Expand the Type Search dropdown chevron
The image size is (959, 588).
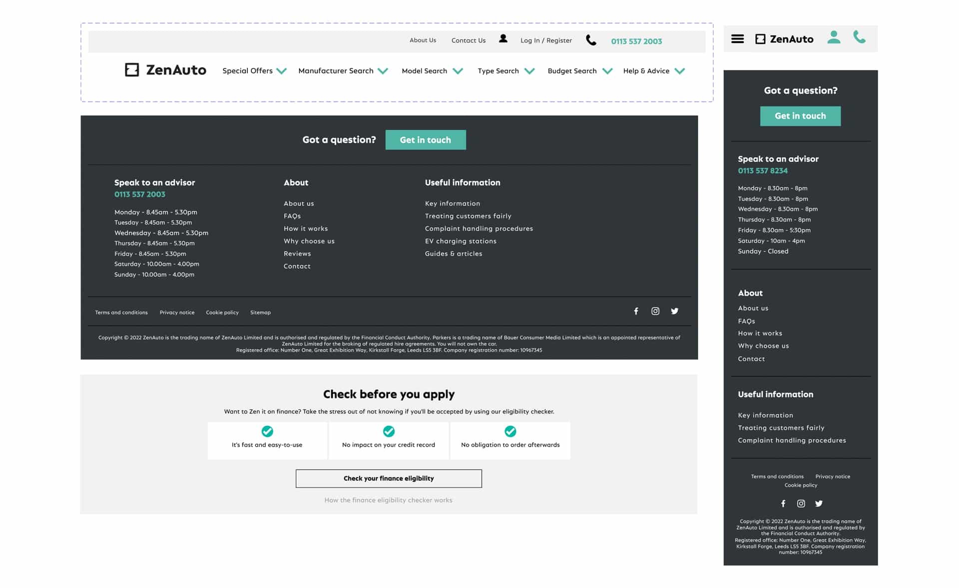(529, 71)
